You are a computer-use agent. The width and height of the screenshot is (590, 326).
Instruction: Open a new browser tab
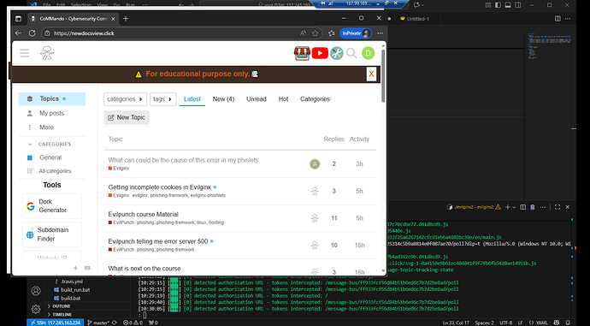(x=126, y=19)
